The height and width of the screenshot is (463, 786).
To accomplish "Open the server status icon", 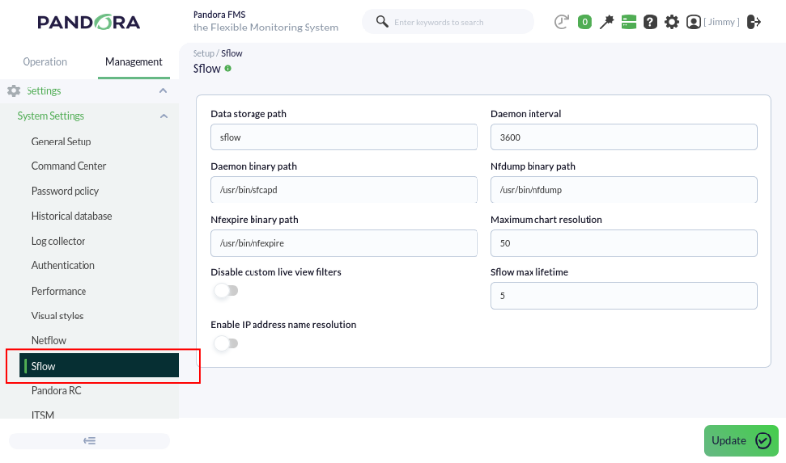I will 629,22.
